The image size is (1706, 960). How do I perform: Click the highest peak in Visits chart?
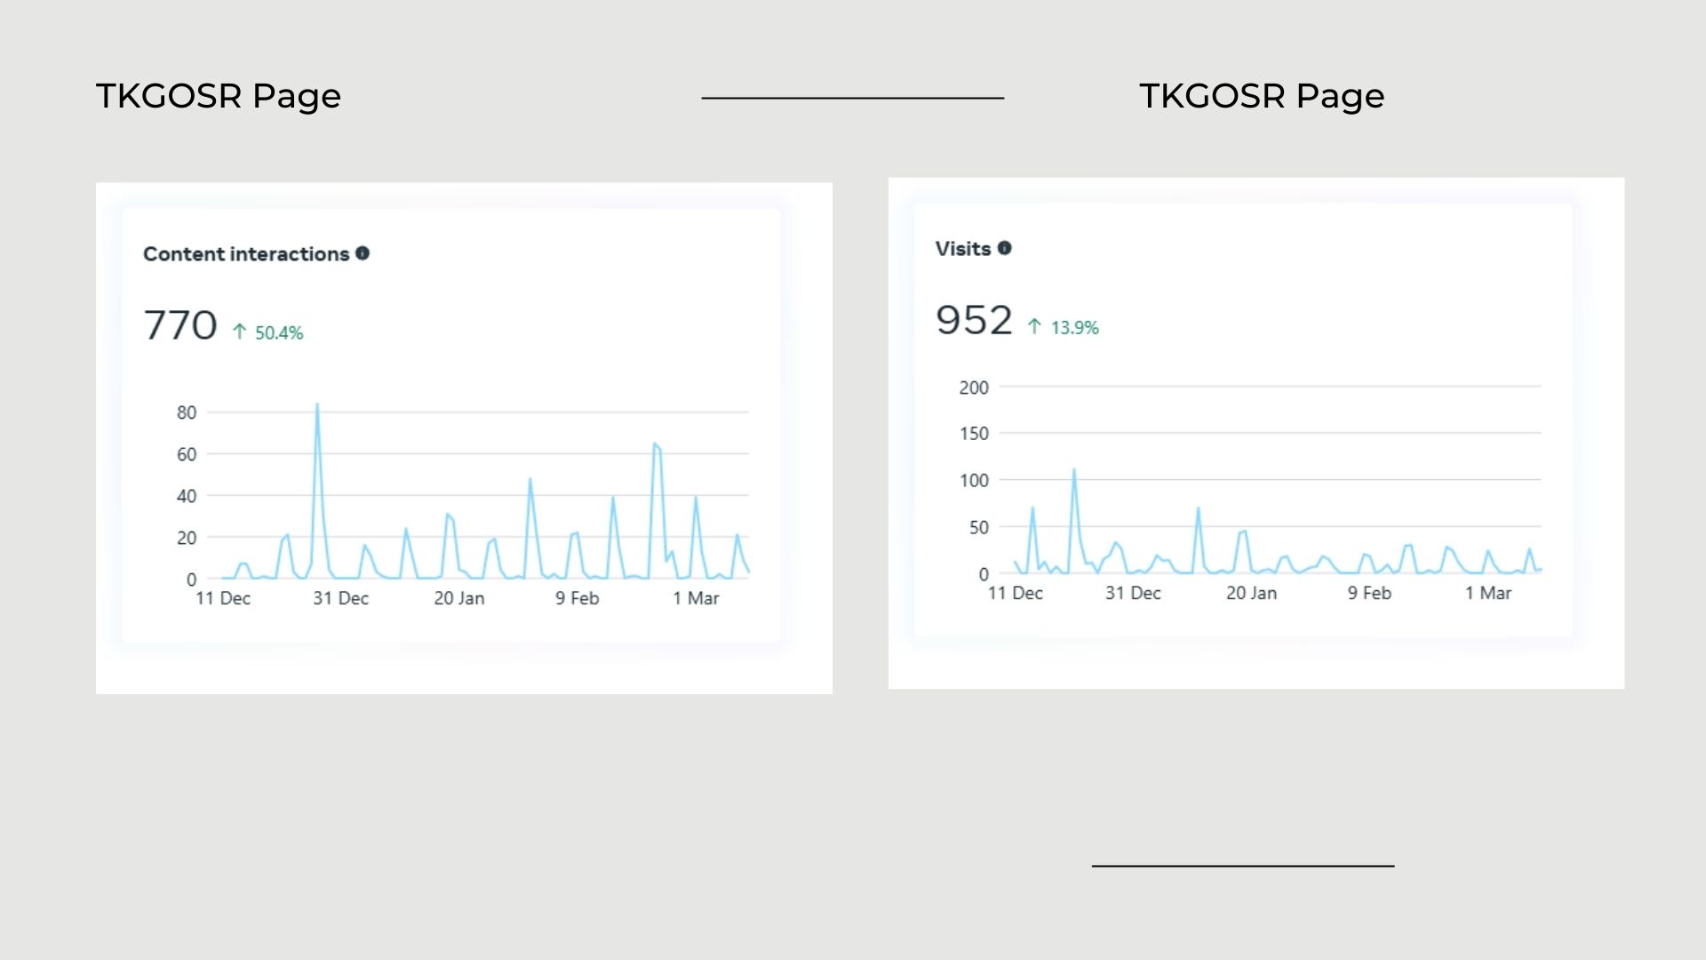(x=1074, y=470)
